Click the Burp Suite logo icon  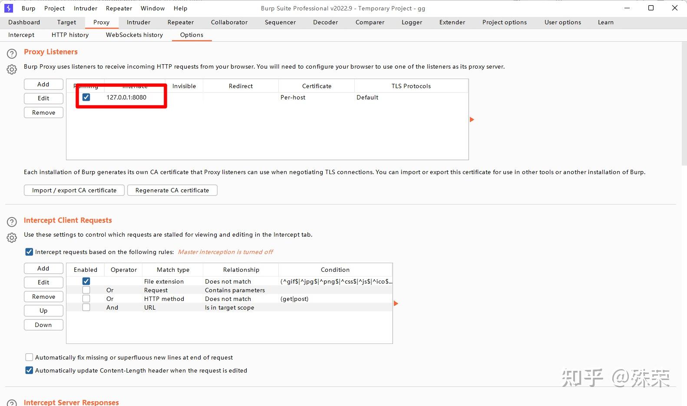pyautogui.click(x=8, y=8)
